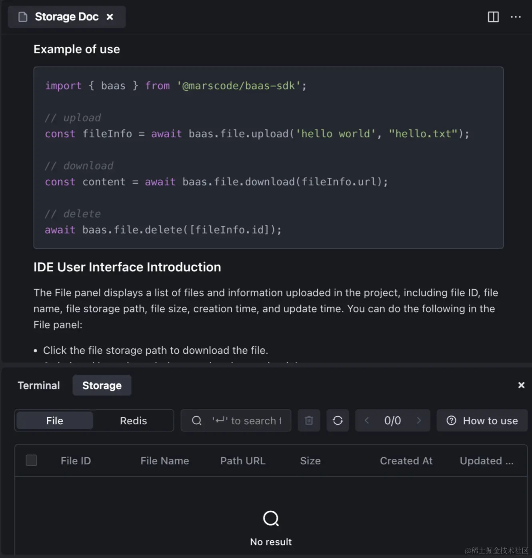Switch to Redis storage view

(133, 421)
